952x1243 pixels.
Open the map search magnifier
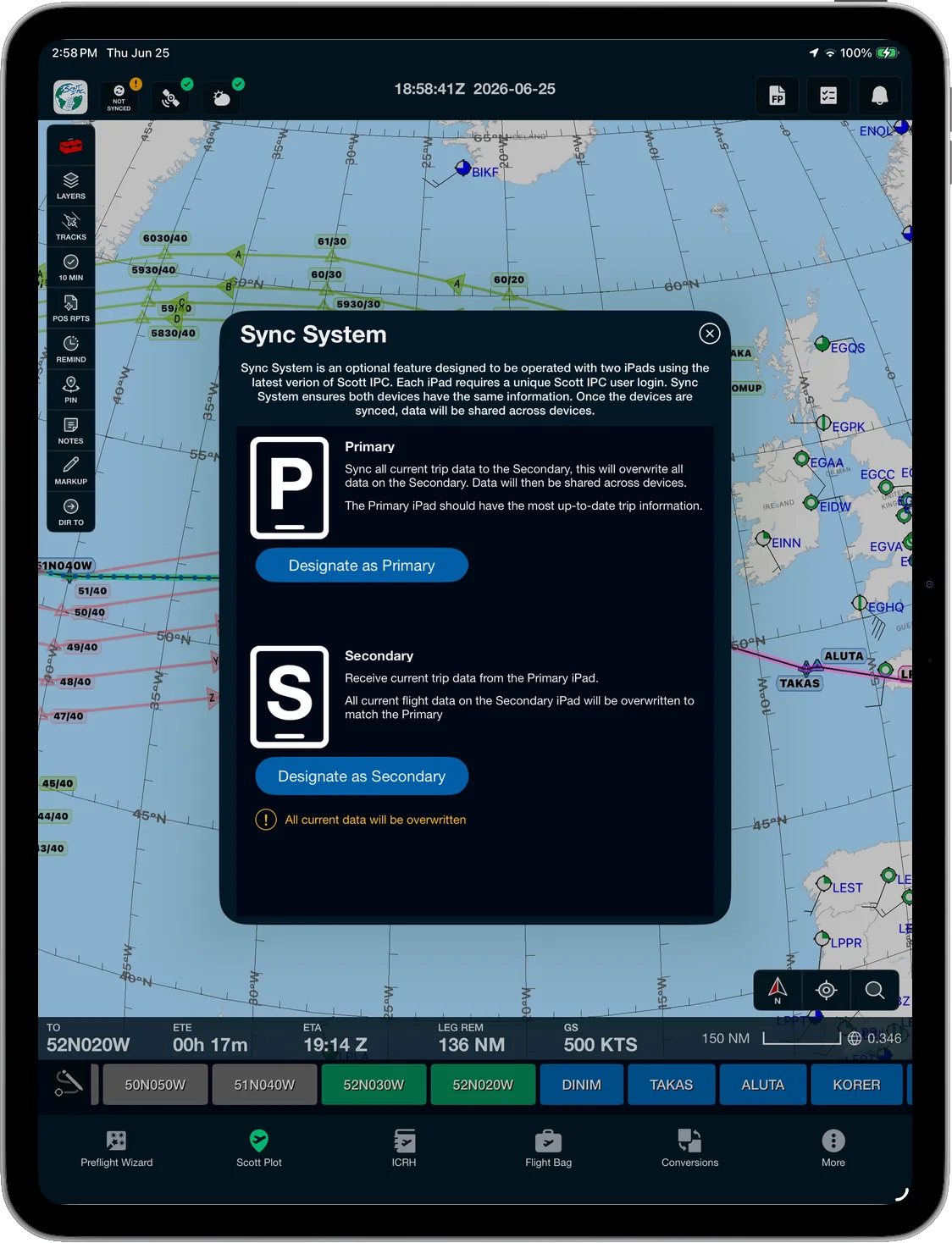(x=875, y=989)
